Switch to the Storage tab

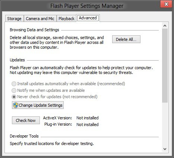coord(14,19)
